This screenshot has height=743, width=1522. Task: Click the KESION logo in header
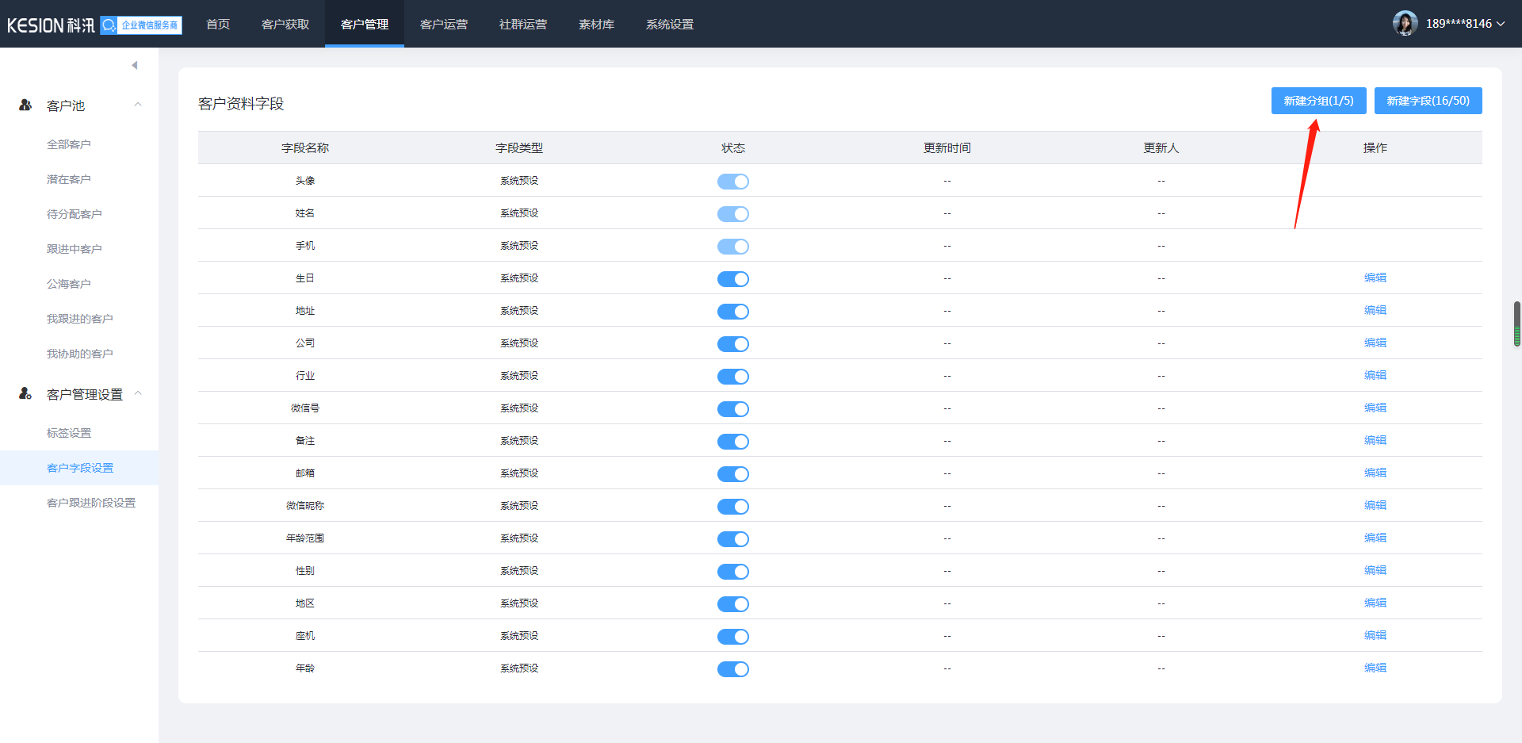click(x=51, y=25)
